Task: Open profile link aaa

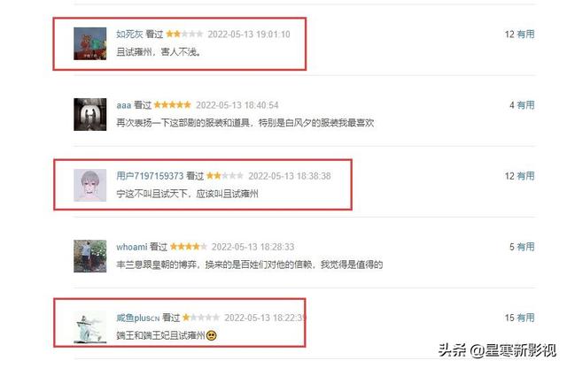Action: pyautogui.click(x=124, y=105)
